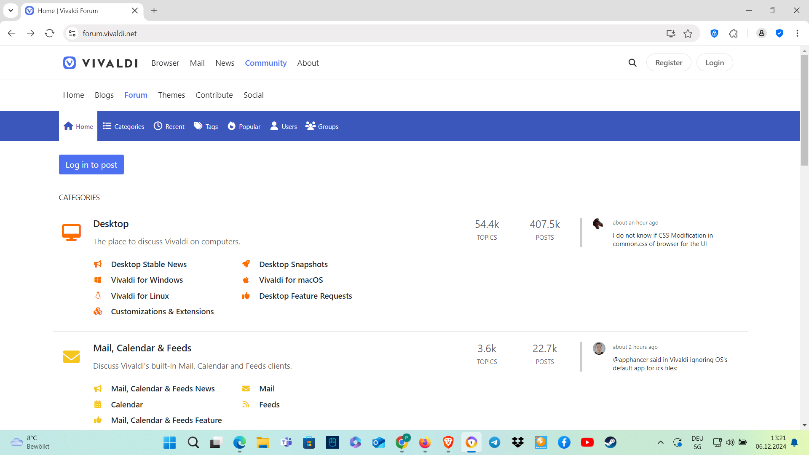809x455 pixels.
Task: Open the About menu item
Action: click(308, 63)
